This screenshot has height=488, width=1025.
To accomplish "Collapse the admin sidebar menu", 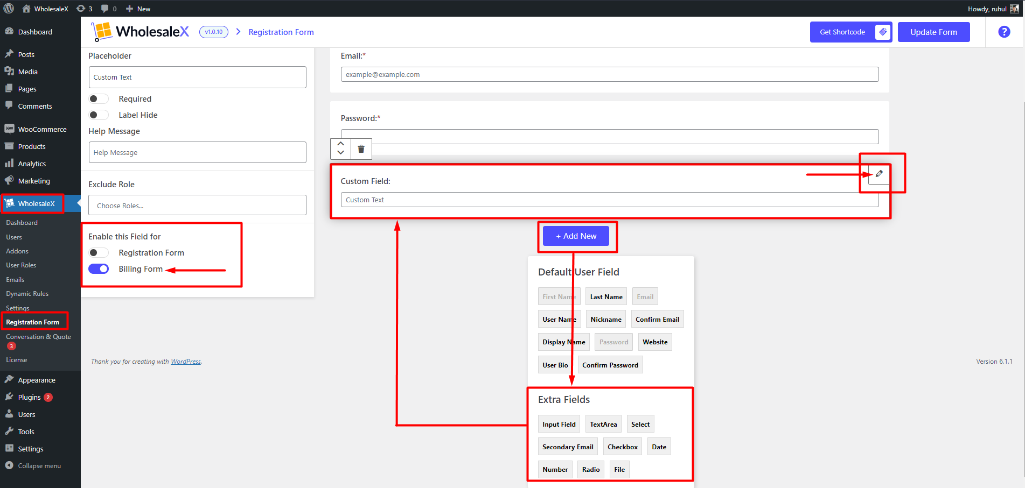I will [x=39, y=466].
